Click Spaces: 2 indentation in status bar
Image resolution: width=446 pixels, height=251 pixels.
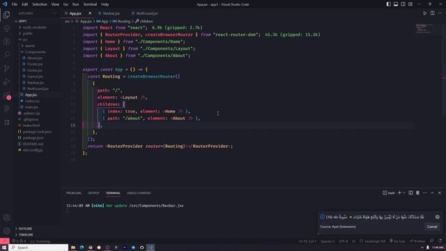(328, 241)
